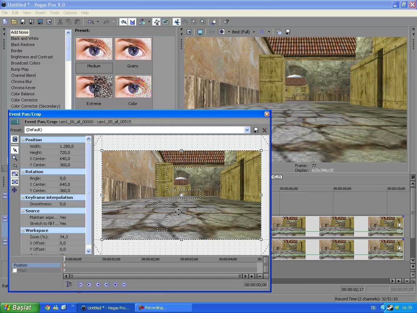Select the Normal Edit Tool in main toolbar
417x313 pixels.
point(177,22)
